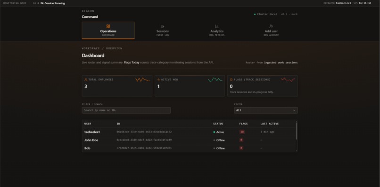Image resolution: width=380 pixels, height=187 pixels.
Task: Click the STATUS column header
Action: point(218,124)
